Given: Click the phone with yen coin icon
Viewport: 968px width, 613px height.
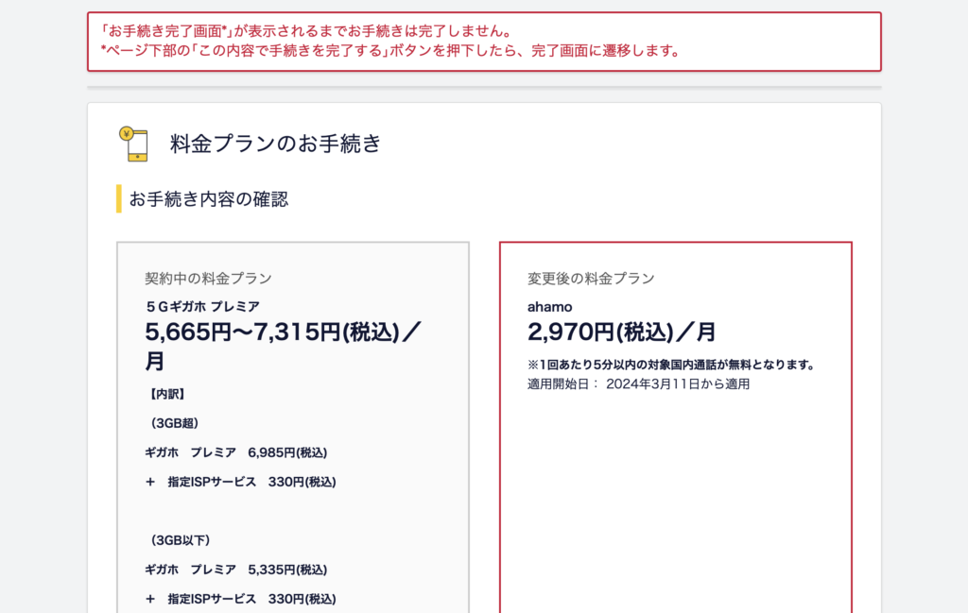Looking at the screenshot, I should point(133,144).
